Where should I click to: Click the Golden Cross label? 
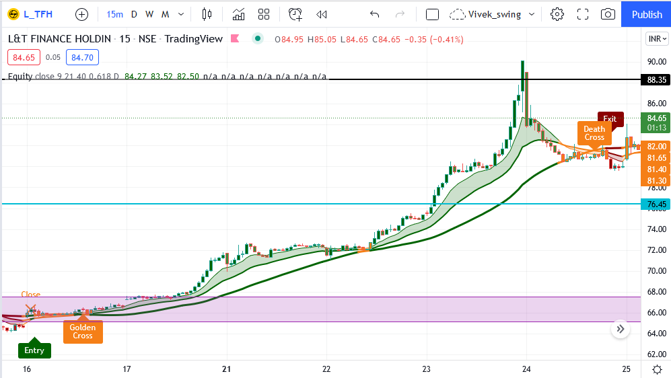pos(83,332)
